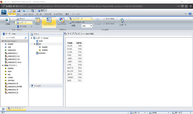Click the HTML output format icon
Viewport: 193px width, 114px height.
pyautogui.click(x=8, y=22)
